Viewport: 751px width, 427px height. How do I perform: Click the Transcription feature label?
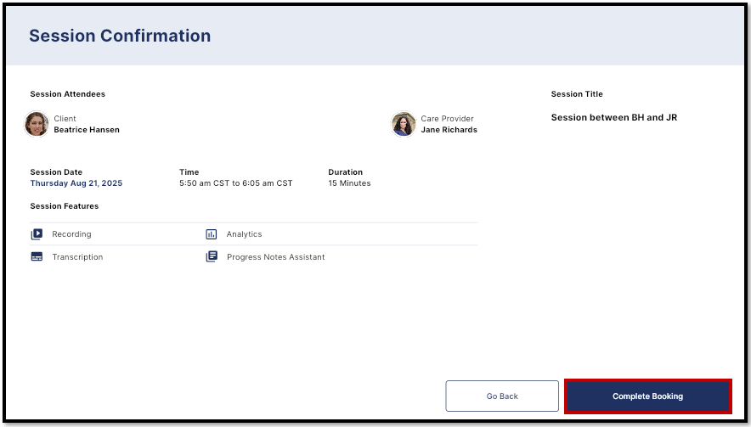click(77, 257)
